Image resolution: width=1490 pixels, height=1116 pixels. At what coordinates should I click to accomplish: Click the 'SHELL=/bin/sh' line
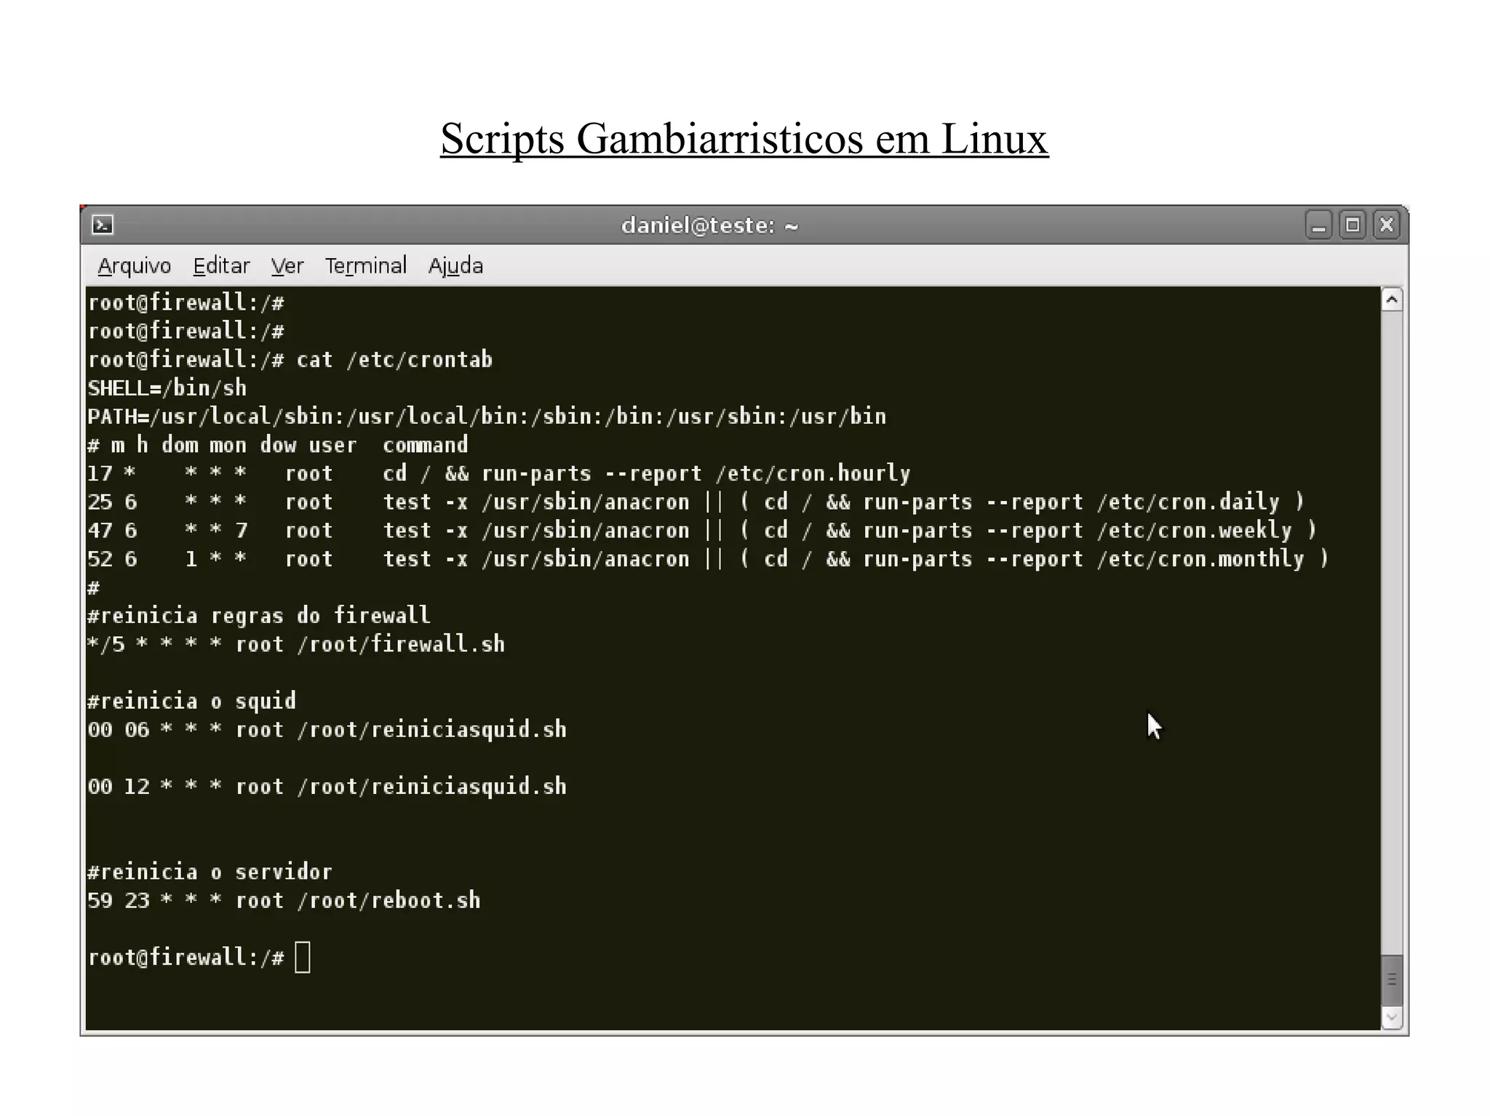click(x=167, y=388)
